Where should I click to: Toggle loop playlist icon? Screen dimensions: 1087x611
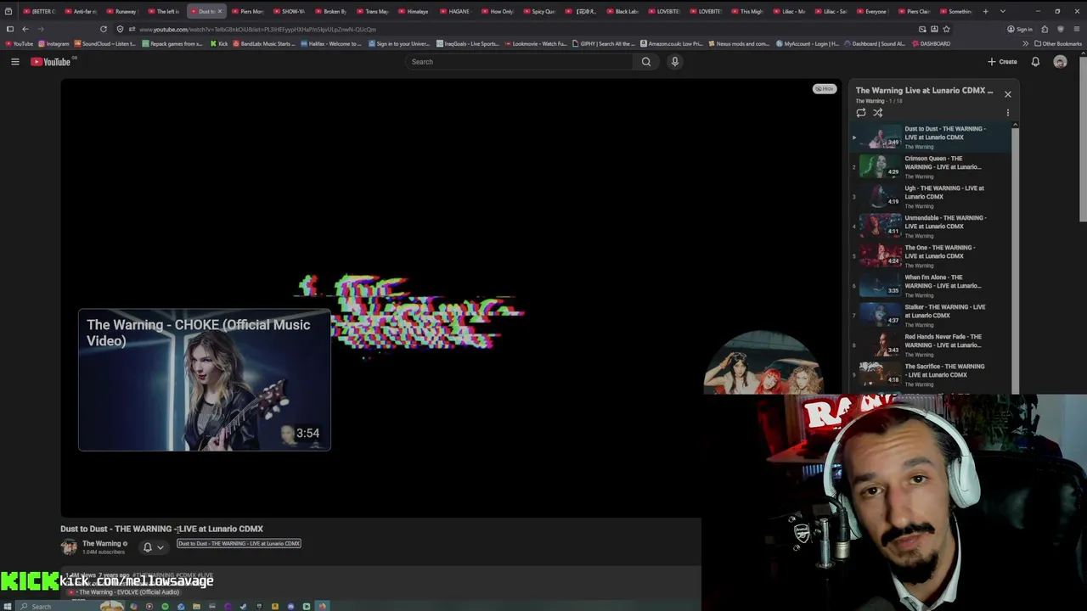click(x=861, y=112)
